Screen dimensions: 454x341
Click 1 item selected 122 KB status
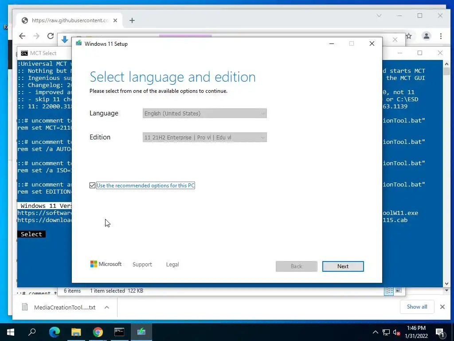point(117,290)
